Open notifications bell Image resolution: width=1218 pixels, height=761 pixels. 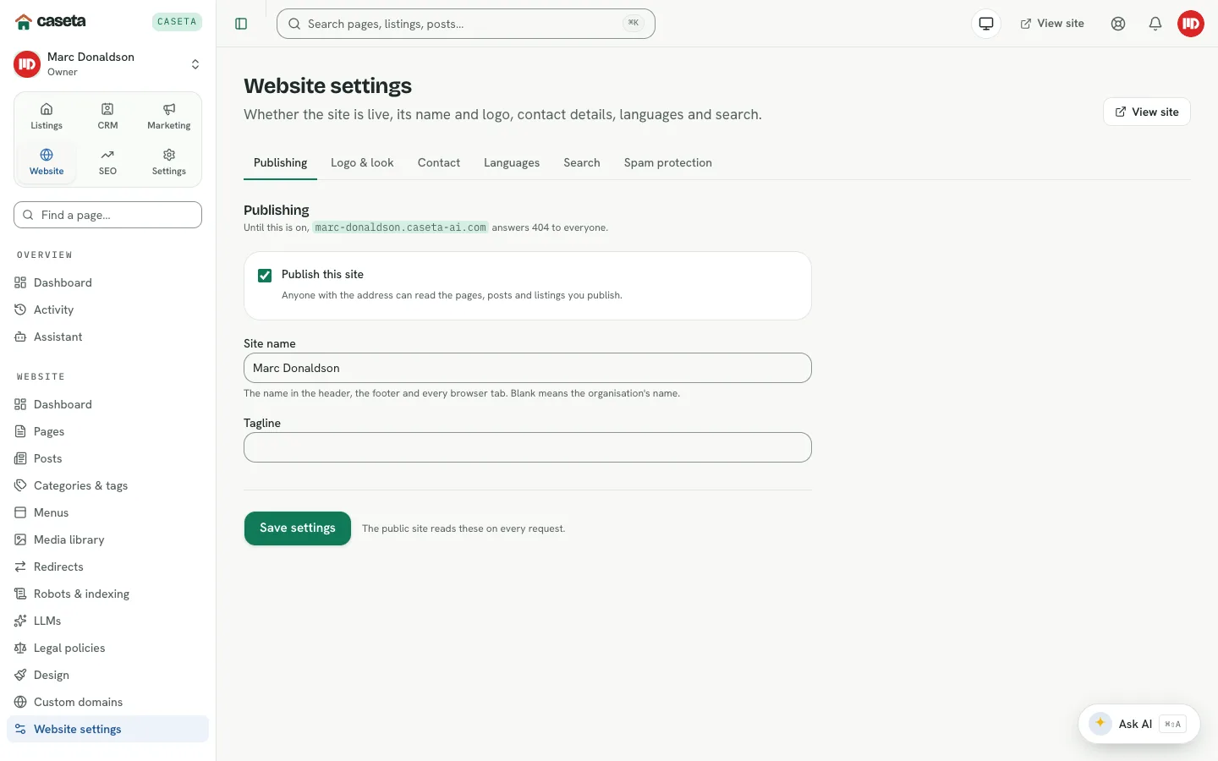click(x=1155, y=24)
